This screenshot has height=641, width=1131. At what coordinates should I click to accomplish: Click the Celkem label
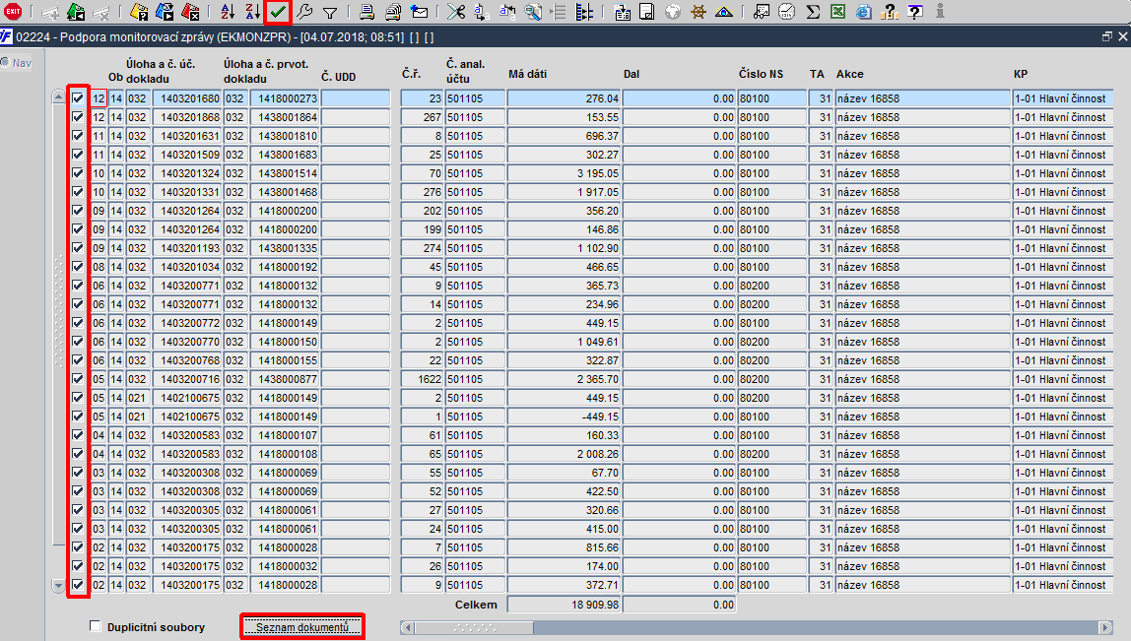coord(475,605)
